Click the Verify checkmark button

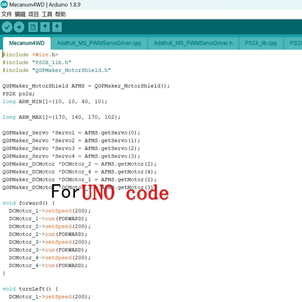click(7, 27)
